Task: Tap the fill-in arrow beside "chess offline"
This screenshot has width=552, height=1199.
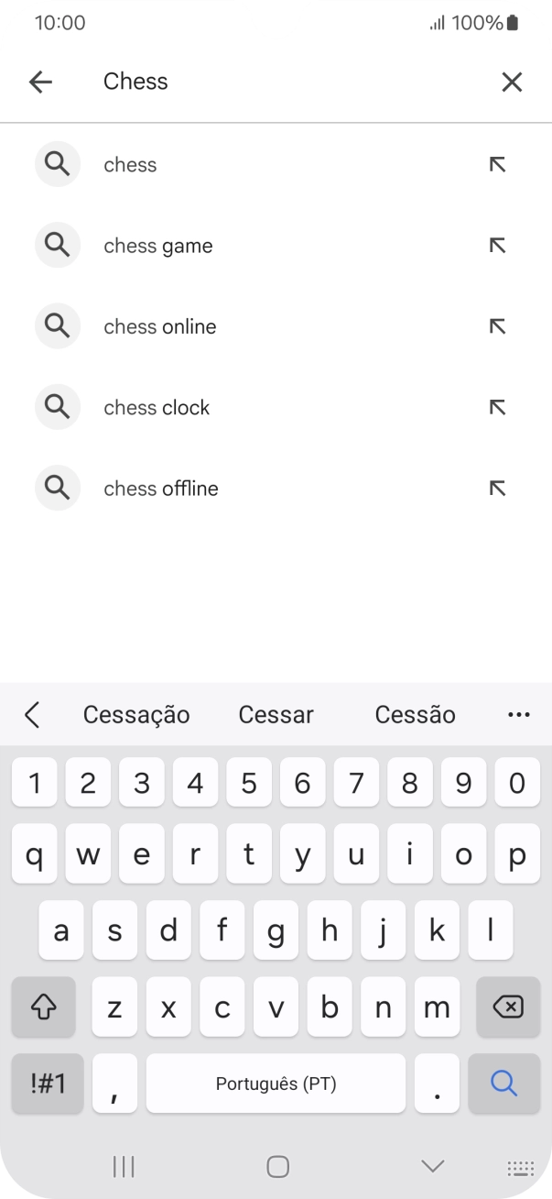Action: pos(495,488)
